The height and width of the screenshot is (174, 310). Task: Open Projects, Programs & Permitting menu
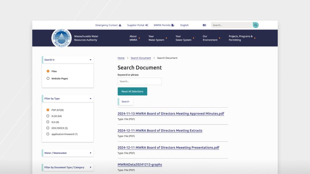[x=241, y=38]
